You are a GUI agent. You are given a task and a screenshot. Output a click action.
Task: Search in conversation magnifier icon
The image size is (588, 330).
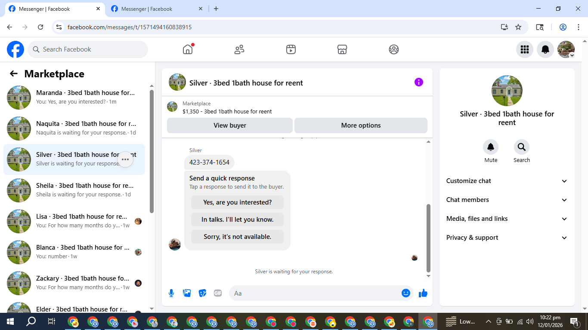coord(522,147)
